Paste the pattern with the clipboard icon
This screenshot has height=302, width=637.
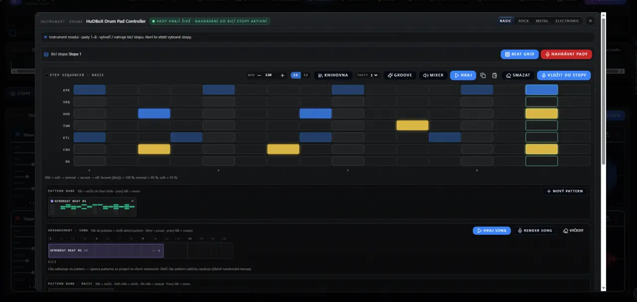(x=494, y=76)
